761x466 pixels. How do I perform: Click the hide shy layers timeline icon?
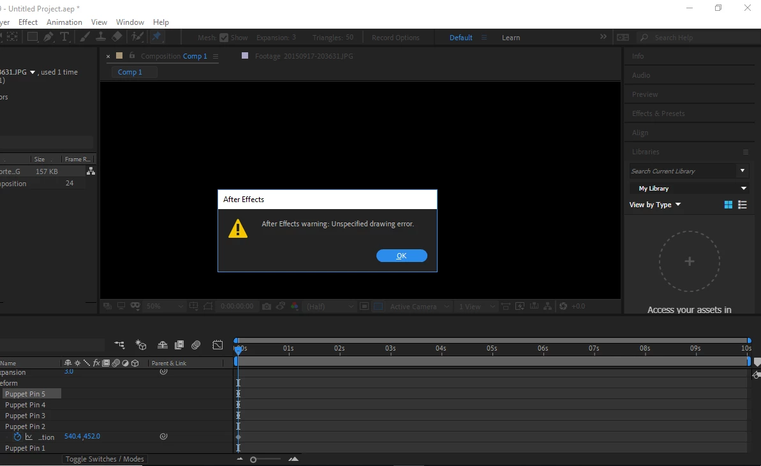coord(163,345)
